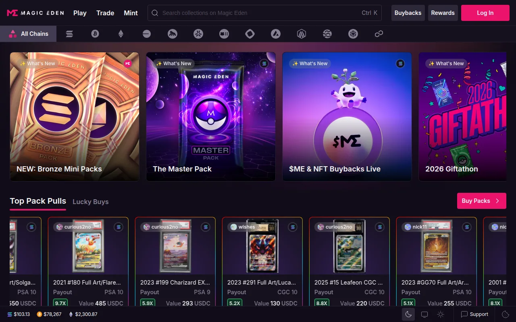This screenshot has height=322, width=516.
Task: Open the Mint menu
Action: (x=131, y=13)
